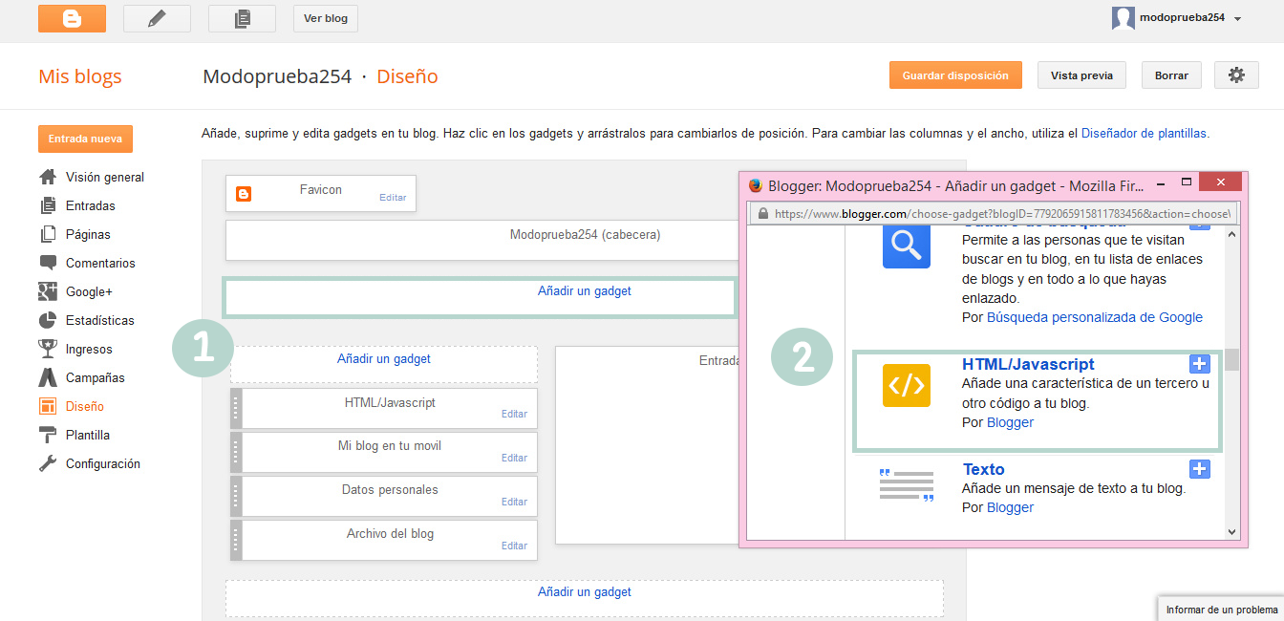The height and width of the screenshot is (621, 1284).
Task: Click the Páginas icon in sidebar
Action: point(48,234)
